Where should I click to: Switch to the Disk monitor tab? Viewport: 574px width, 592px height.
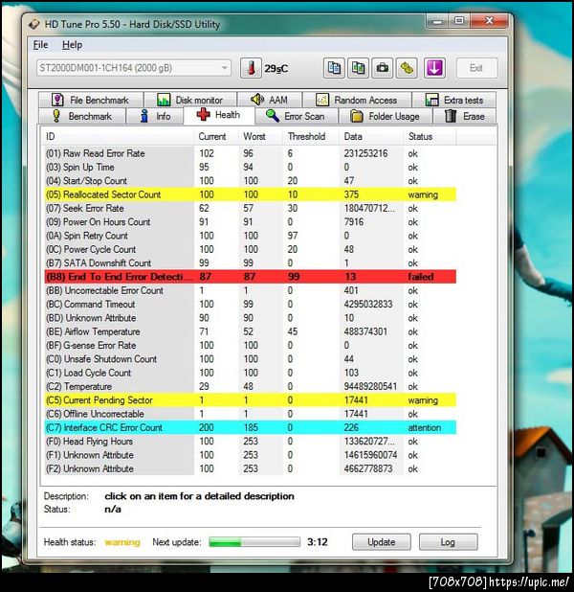click(190, 100)
